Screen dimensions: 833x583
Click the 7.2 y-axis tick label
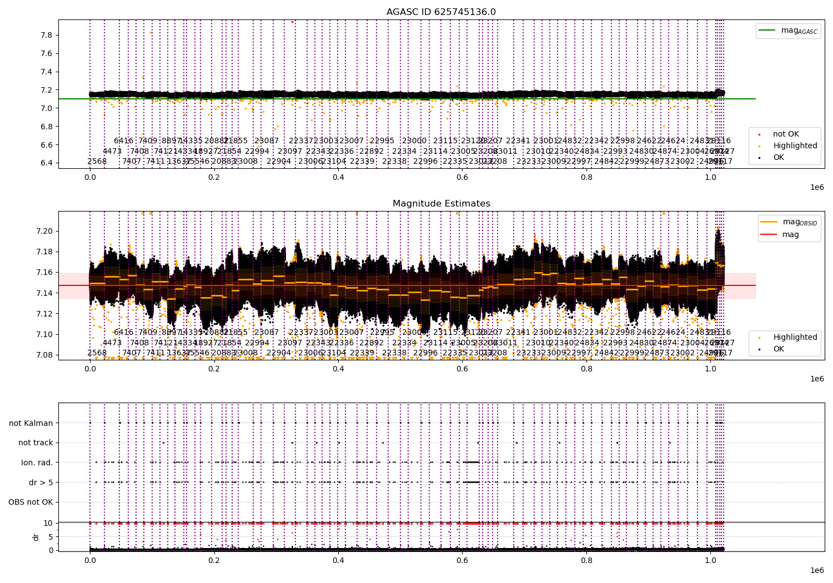tap(47, 90)
